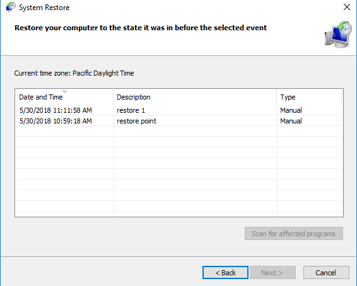
Task: Click the Current time zone label
Action: 74,73
